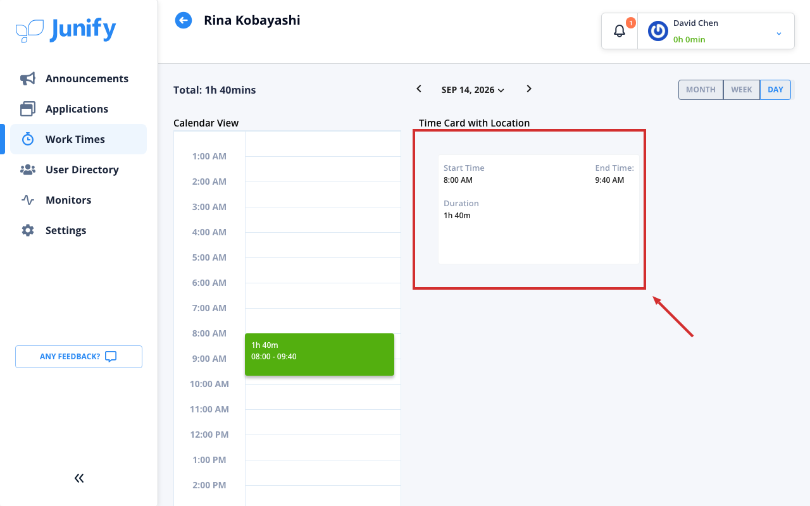Screen dimensions: 810x506
Task: Click the Duration value 1h 40m
Action: coord(457,216)
